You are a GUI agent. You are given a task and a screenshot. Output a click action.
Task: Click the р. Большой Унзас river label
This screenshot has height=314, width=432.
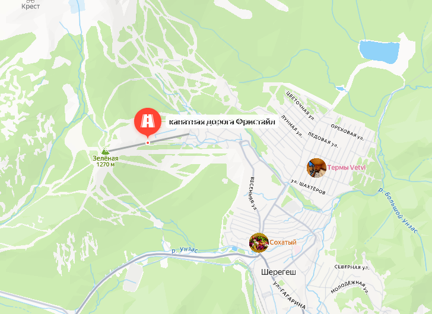coord(398,210)
